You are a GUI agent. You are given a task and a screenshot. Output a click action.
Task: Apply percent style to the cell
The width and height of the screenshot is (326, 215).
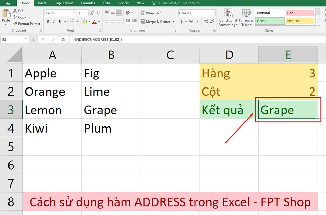tap(191, 21)
